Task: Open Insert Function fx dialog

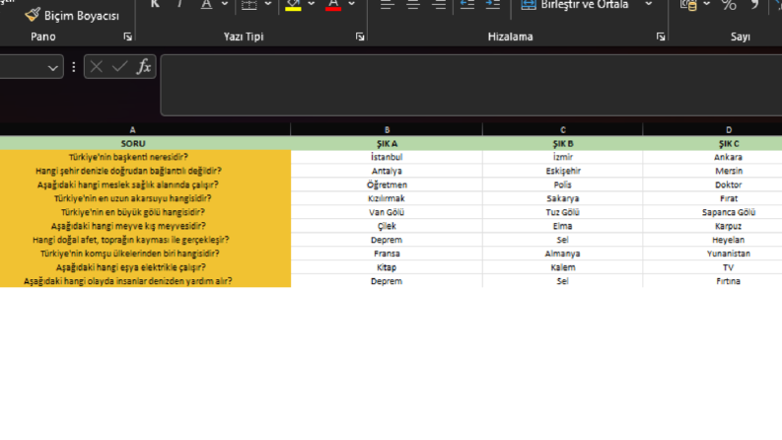Action: pyautogui.click(x=144, y=67)
